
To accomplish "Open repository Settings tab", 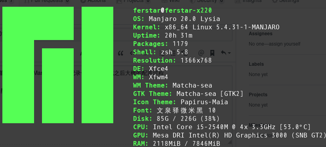I will (x=286, y=1).
